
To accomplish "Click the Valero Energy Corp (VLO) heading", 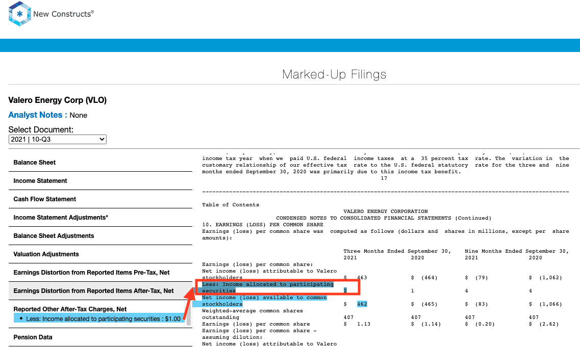I will click(57, 100).
